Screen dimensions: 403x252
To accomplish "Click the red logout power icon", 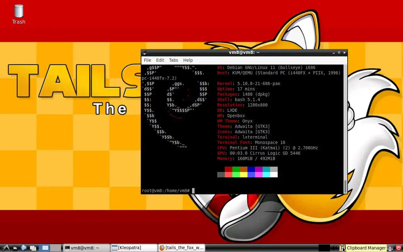I will 398,248.
